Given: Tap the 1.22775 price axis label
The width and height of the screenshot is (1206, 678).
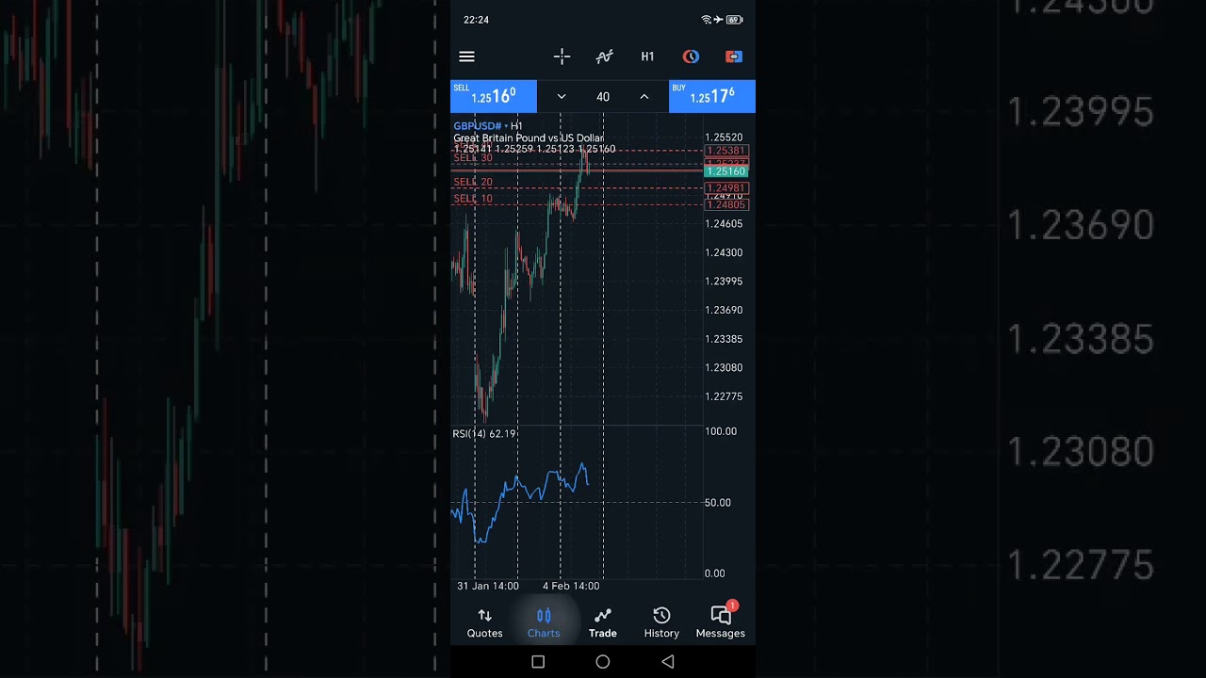Looking at the screenshot, I should (x=724, y=396).
